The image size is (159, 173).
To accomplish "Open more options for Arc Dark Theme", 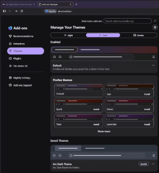I will point(153,164).
